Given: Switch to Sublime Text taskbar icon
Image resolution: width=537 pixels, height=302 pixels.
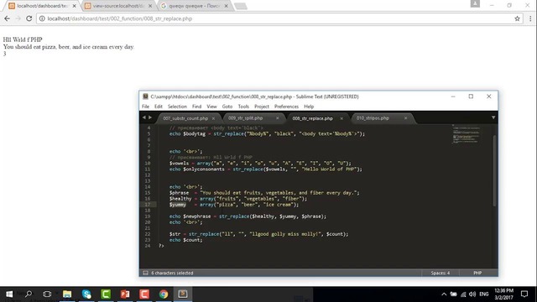Looking at the screenshot, I should pyautogui.click(x=183, y=294).
